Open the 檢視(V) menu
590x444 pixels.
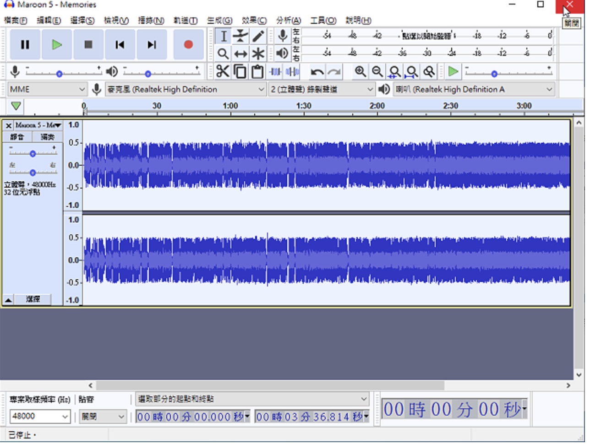pos(116,21)
